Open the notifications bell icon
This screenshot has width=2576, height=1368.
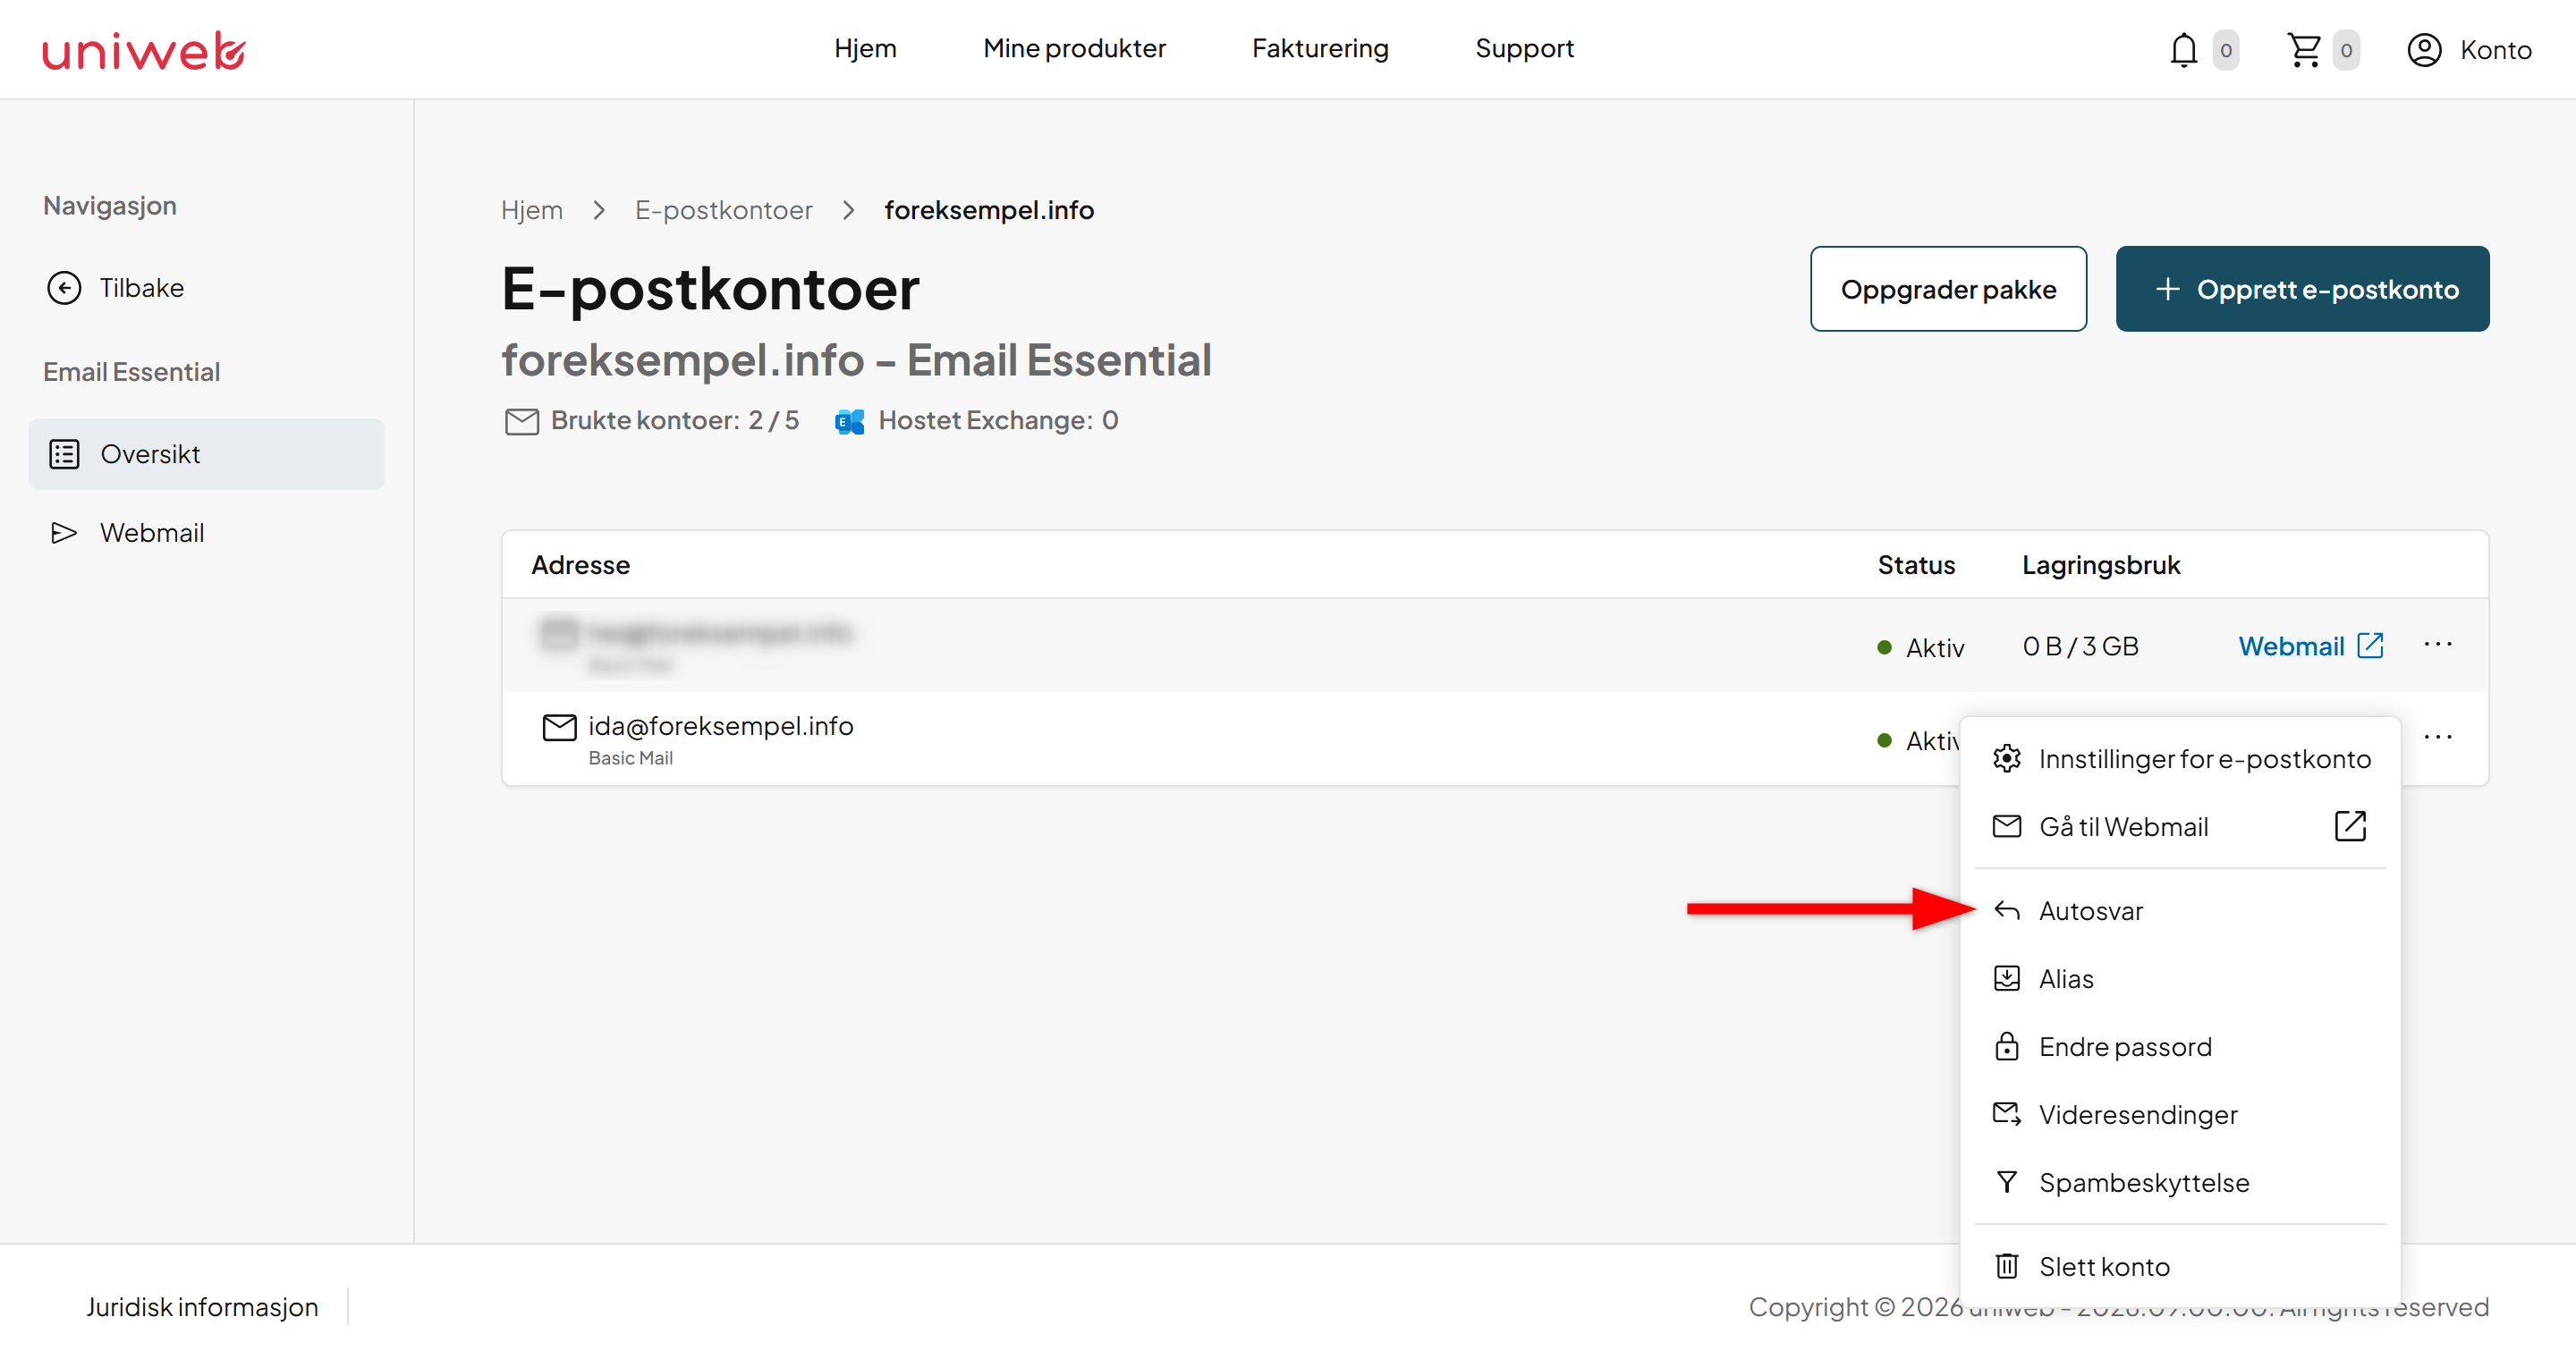point(2183,50)
